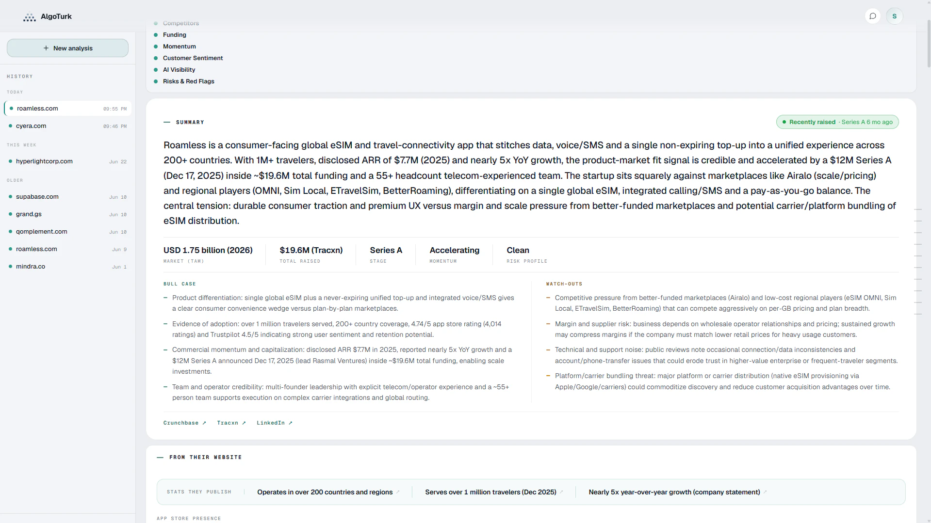Jump to Risks & Red Flags section

point(188,81)
